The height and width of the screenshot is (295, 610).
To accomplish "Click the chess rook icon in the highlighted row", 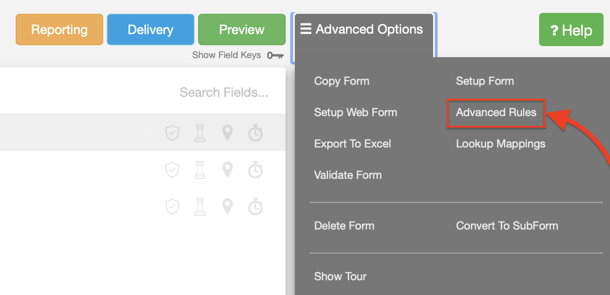I will pos(200,133).
